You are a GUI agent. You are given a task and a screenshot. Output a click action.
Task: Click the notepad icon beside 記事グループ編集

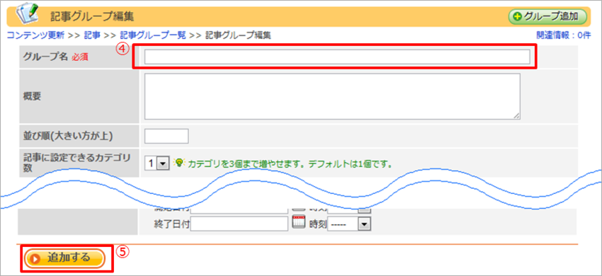pyautogui.click(x=27, y=14)
